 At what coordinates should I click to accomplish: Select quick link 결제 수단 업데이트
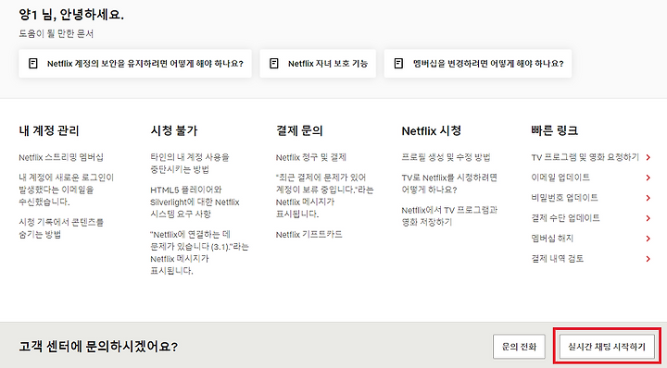click(565, 218)
